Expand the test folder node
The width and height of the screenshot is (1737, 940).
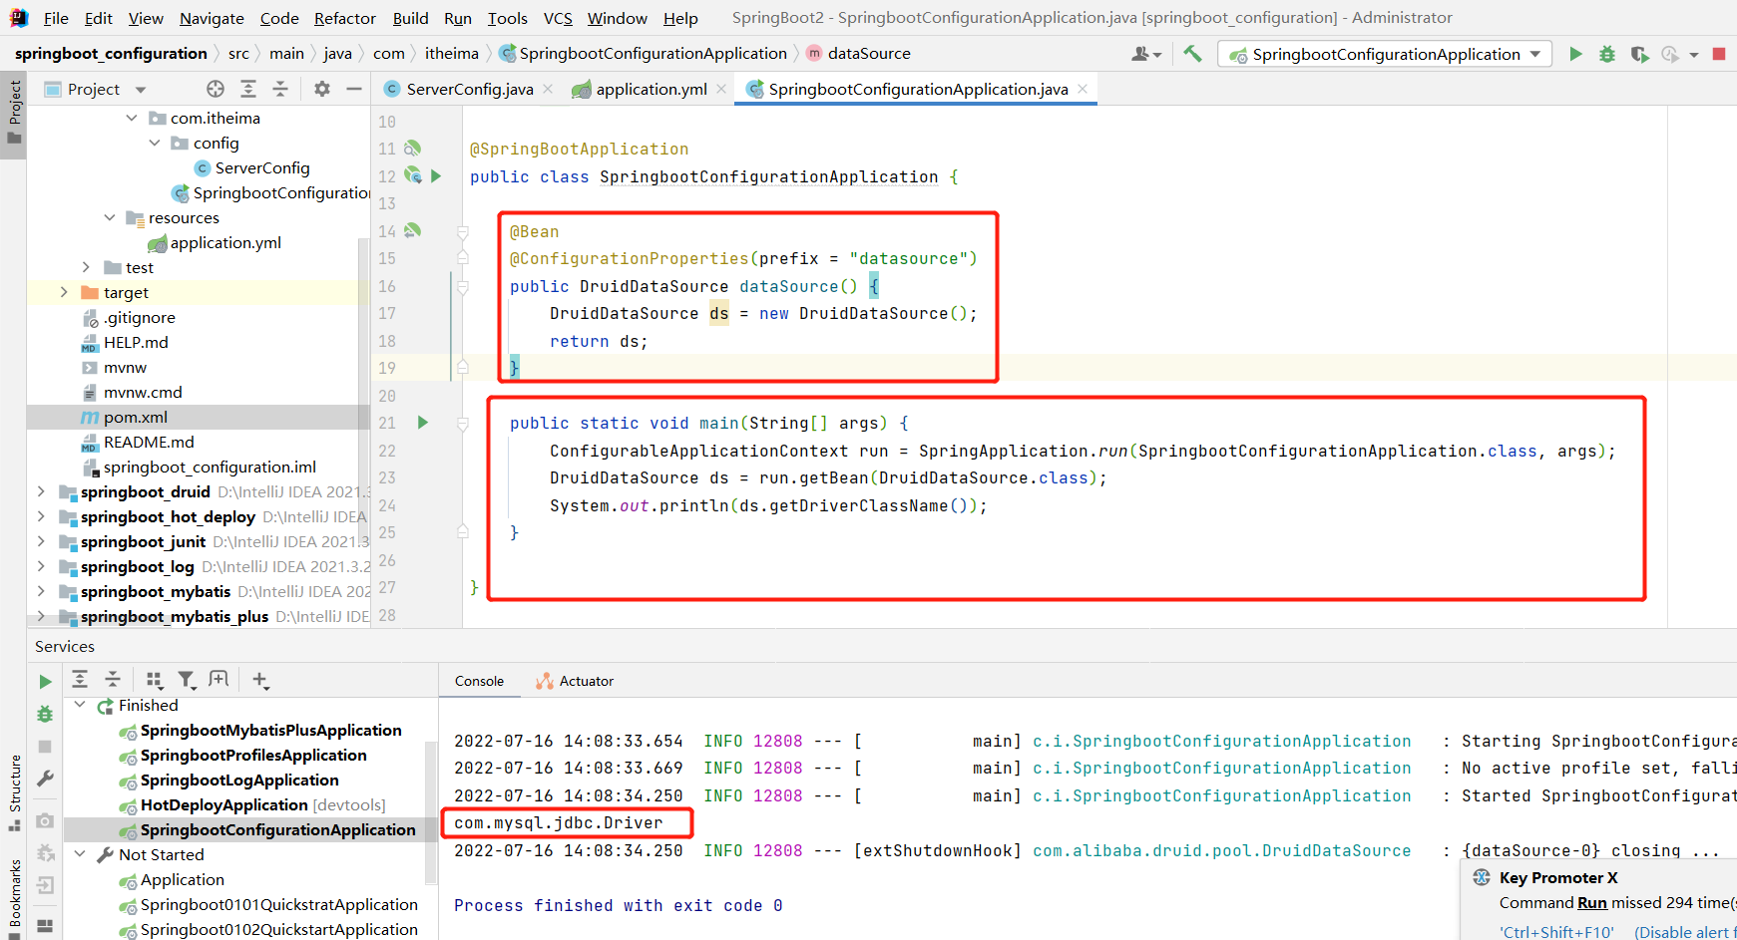[x=86, y=267]
